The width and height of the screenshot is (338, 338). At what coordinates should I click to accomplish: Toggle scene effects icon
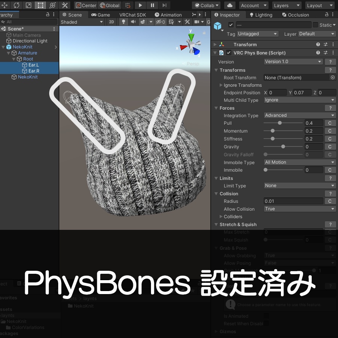pos(143,22)
